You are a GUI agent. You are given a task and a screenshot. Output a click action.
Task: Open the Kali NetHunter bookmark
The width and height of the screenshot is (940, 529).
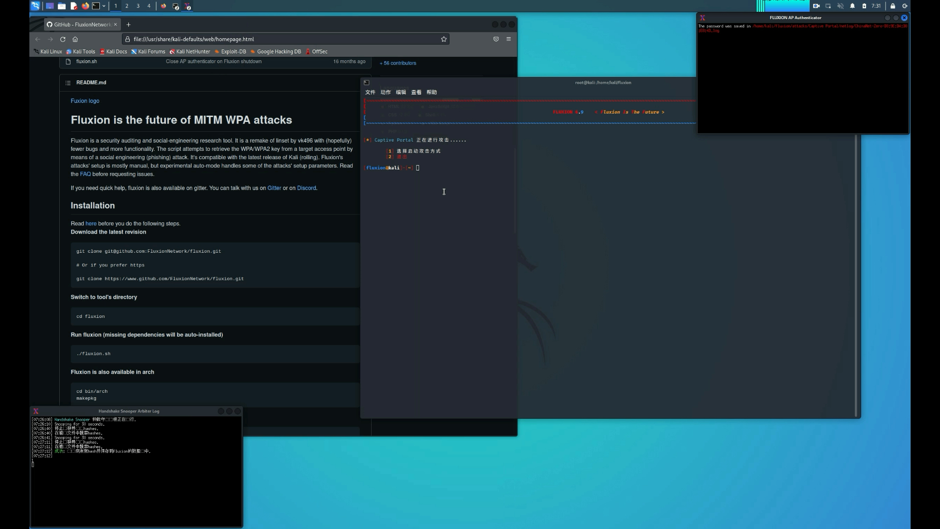coord(190,51)
